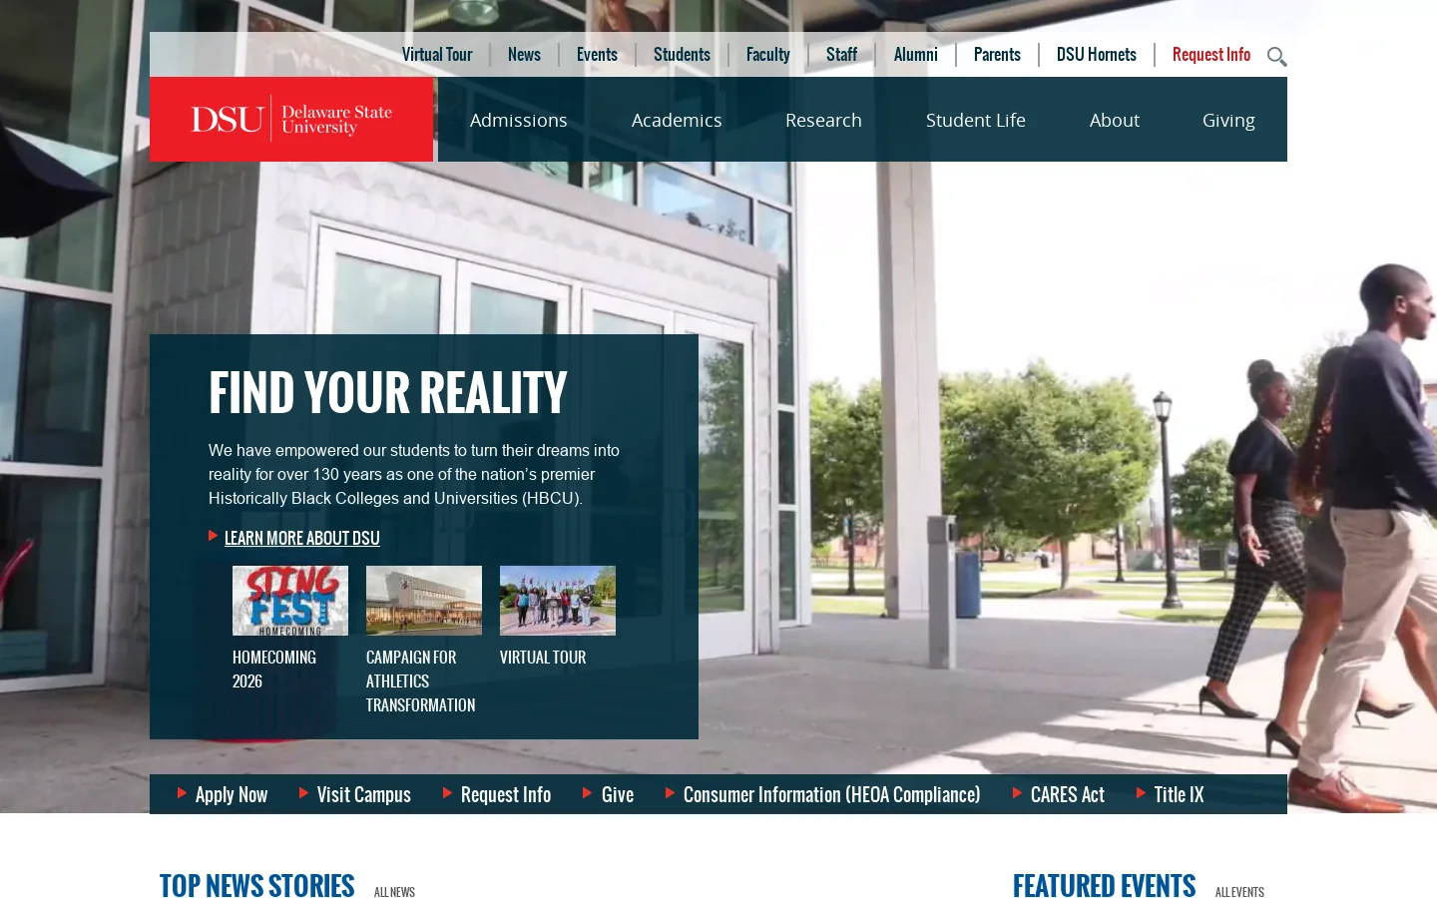Click the Featured Events heading
This screenshot has width=1437, height=898.
(x=1104, y=885)
